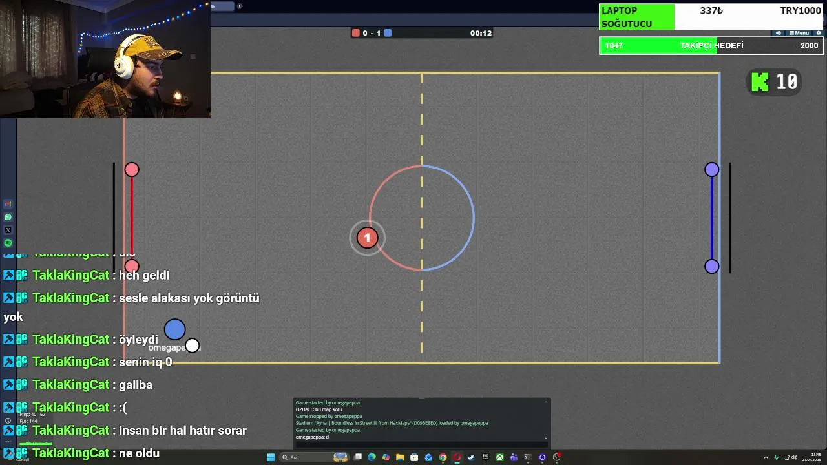Open the network tray icon

pyautogui.click(x=786, y=457)
